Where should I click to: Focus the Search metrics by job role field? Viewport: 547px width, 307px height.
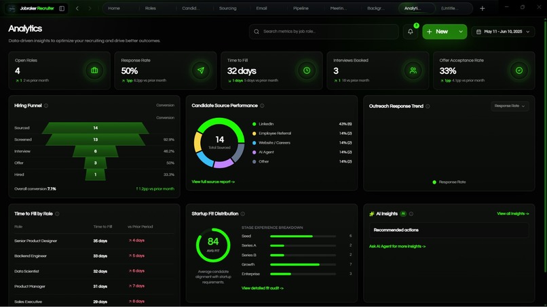[x=324, y=32]
